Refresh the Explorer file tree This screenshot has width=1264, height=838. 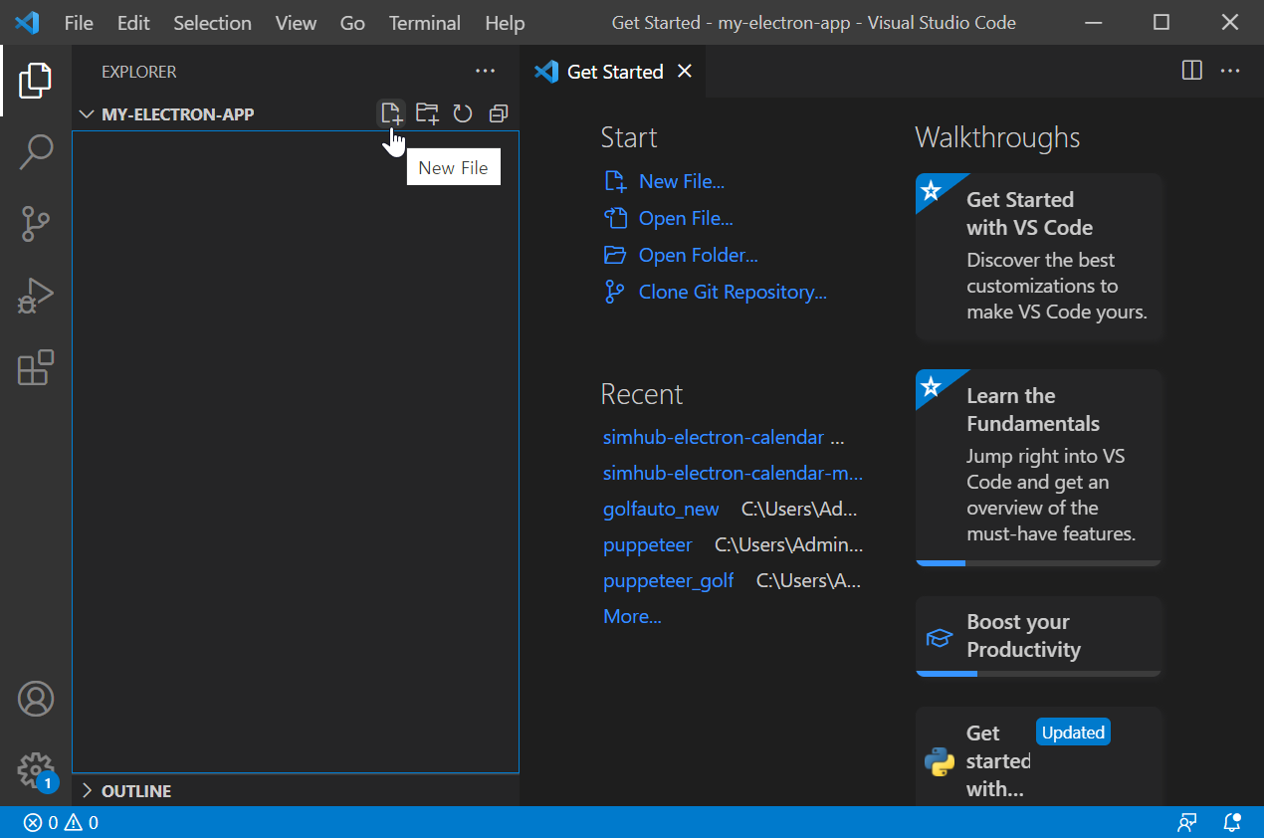[463, 113]
